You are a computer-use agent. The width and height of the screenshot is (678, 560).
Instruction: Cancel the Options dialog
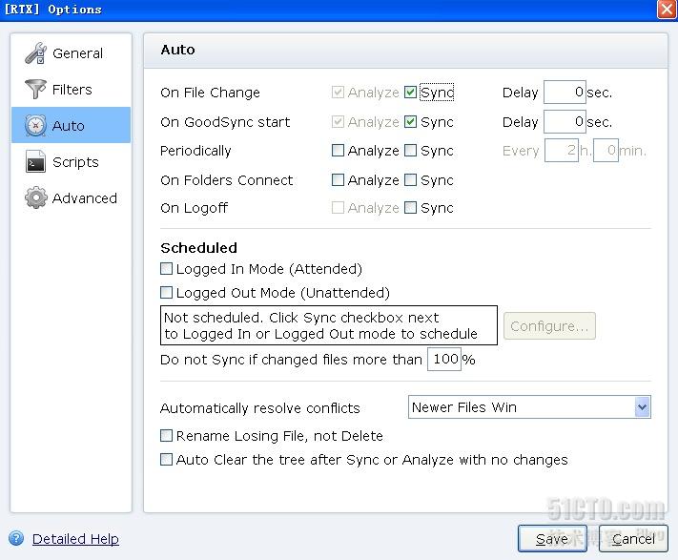tap(633, 538)
